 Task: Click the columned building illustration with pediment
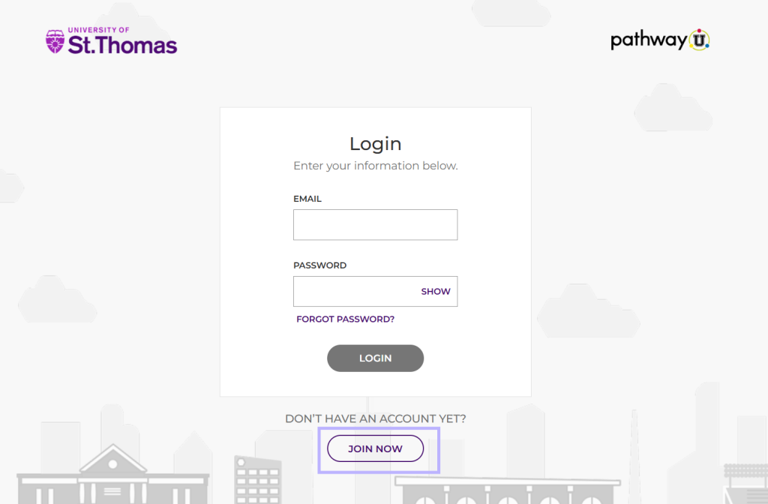(113, 474)
